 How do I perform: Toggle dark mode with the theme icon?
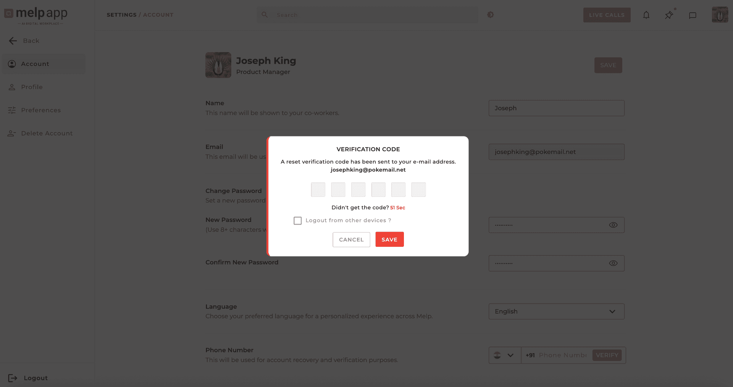[x=491, y=15]
